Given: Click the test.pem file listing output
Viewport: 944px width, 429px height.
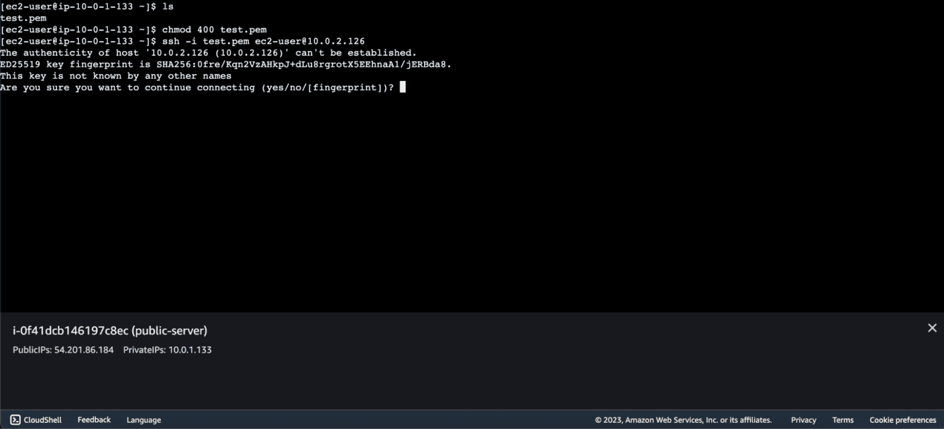Looking at the screenshot, I should click(x=23, y=18).
